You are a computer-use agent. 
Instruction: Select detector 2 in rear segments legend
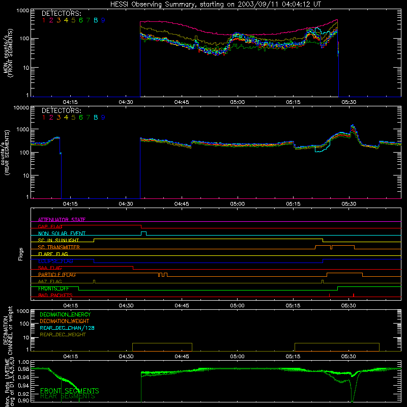[x=51, y=118]
